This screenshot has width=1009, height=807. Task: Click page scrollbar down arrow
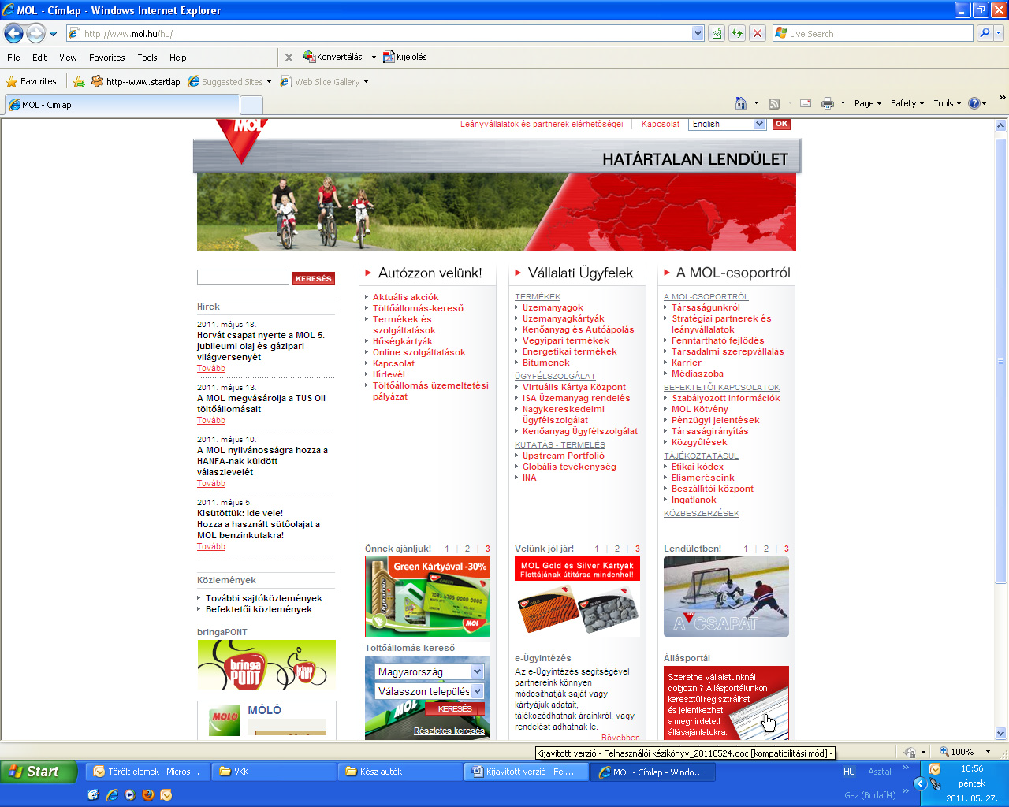1001,733
